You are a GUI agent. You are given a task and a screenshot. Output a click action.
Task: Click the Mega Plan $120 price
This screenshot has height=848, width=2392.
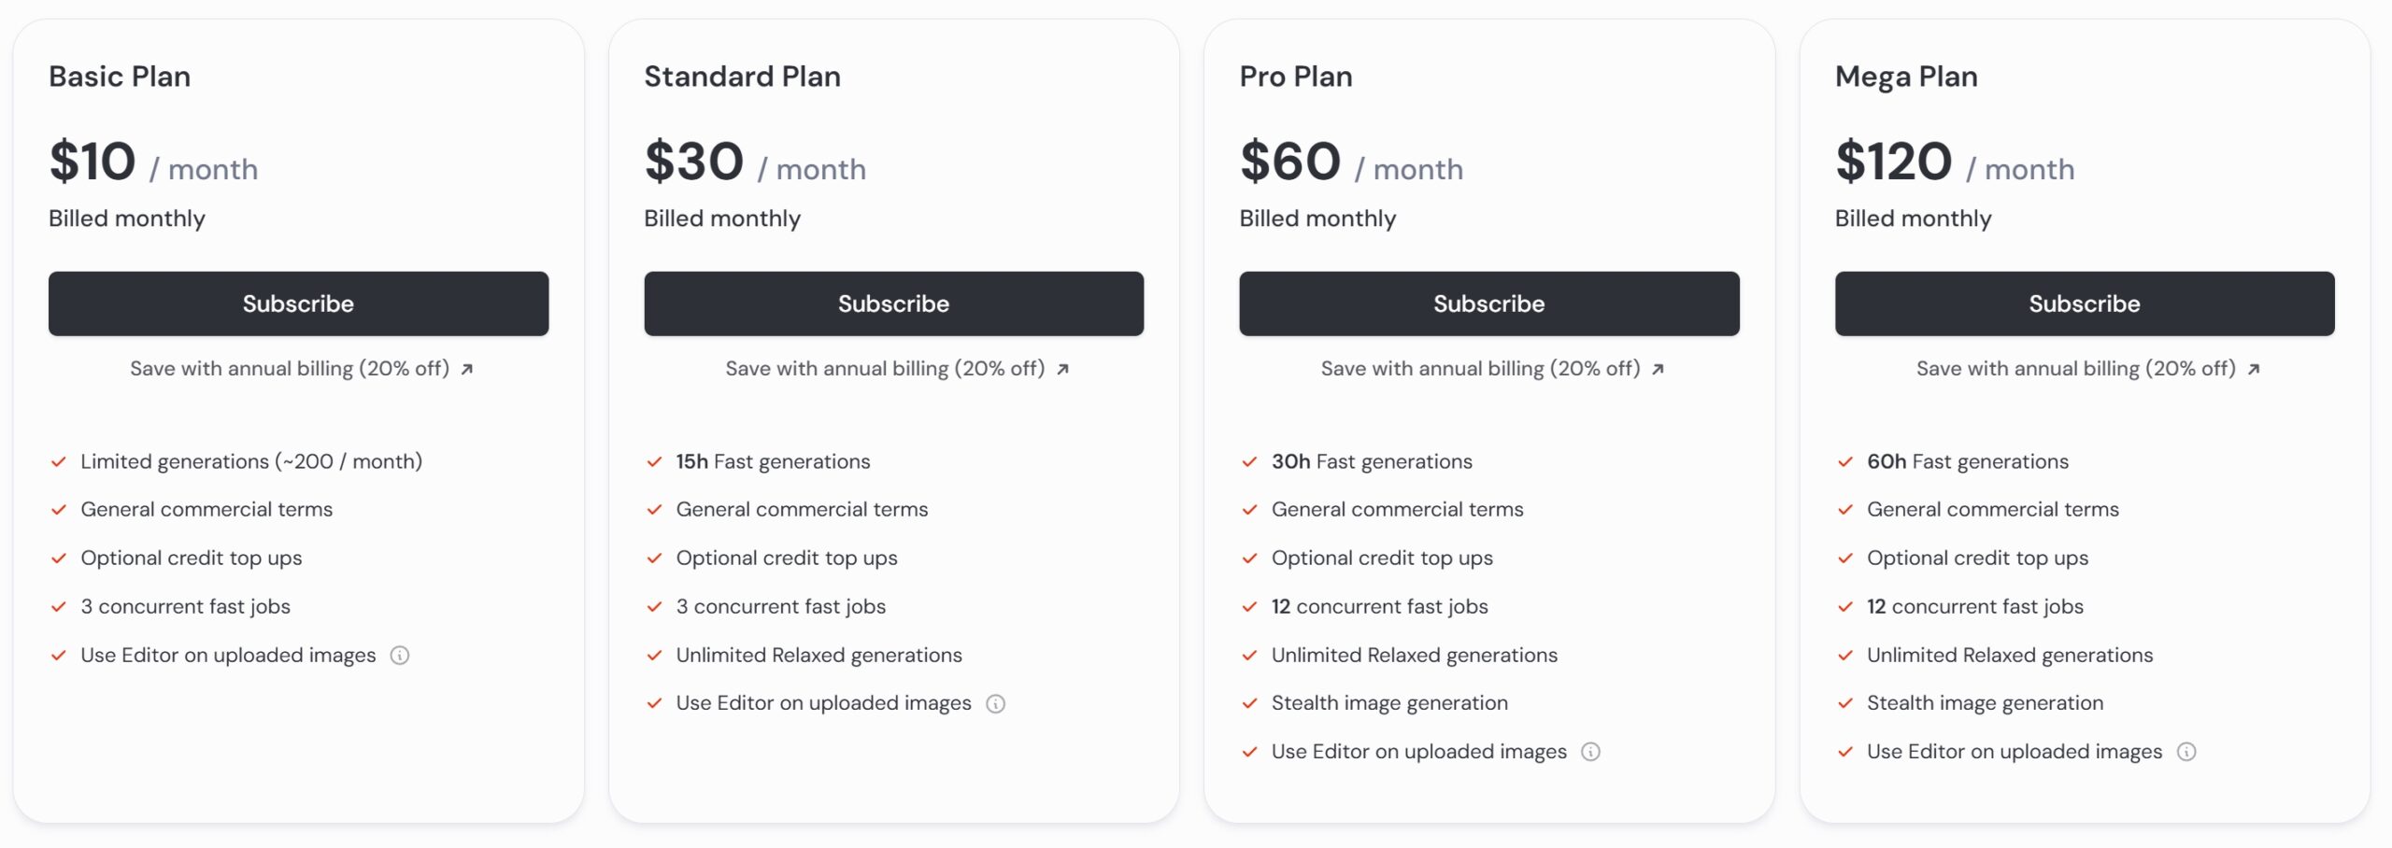tap(1893, 162)
